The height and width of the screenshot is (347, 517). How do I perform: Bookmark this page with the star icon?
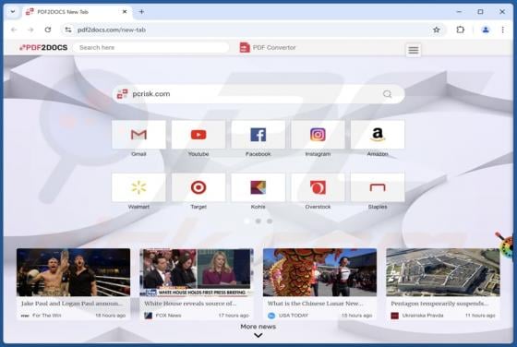436,30
